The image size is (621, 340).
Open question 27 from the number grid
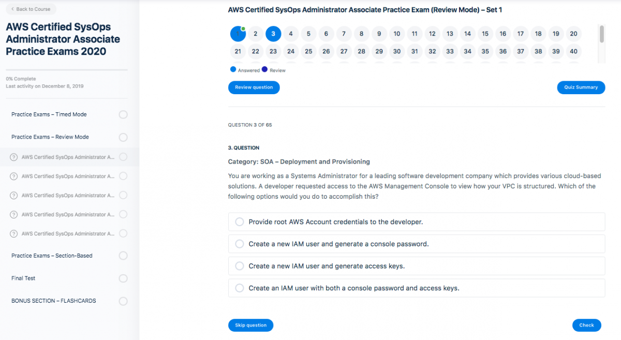coord(344,51)
